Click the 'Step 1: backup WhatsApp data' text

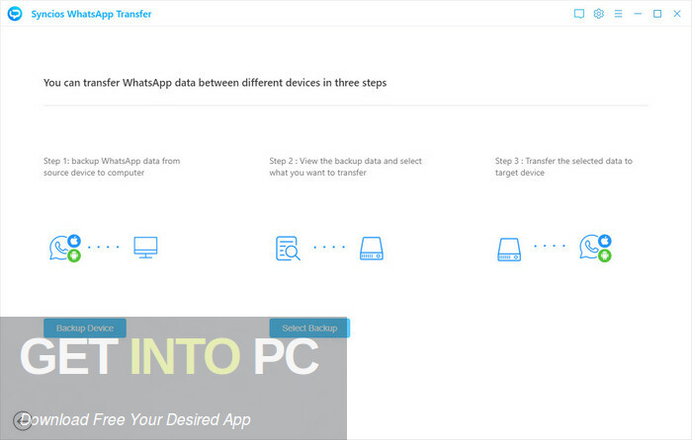[112, 167]
